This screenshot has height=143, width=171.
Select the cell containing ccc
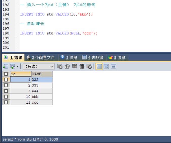(42, 102)
